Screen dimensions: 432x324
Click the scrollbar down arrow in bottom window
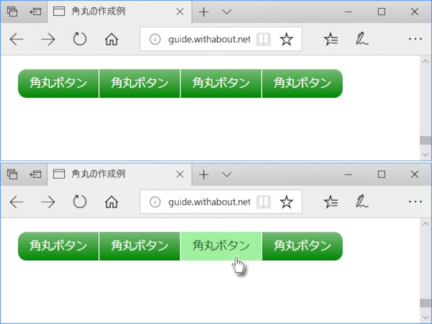point(426,318)
